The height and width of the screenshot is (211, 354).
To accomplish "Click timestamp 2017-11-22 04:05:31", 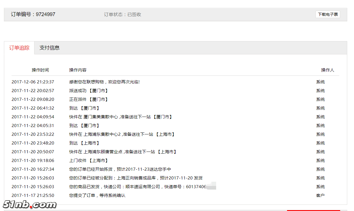I will tap(33, 126).
